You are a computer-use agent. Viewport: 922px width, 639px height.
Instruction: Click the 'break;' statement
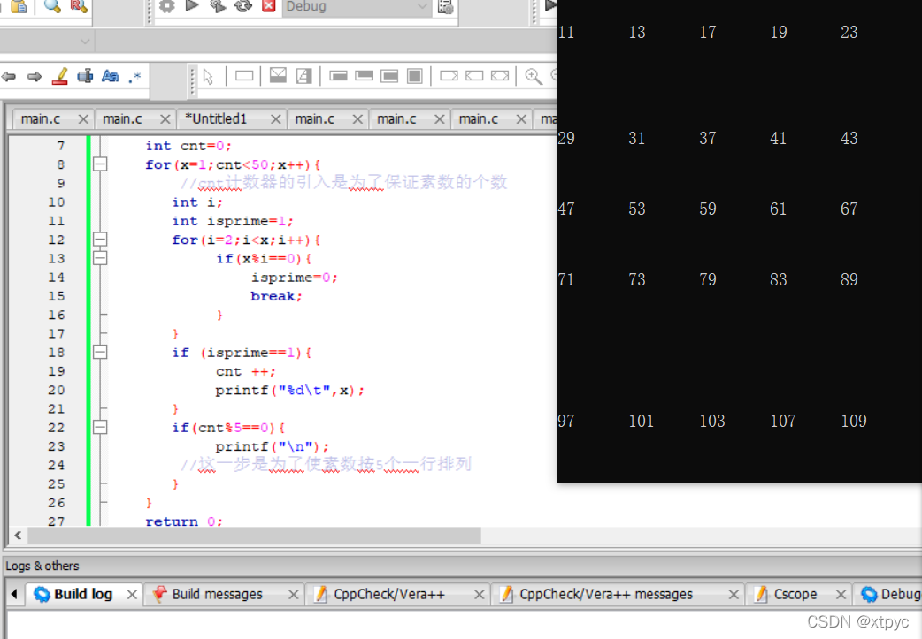276,296
